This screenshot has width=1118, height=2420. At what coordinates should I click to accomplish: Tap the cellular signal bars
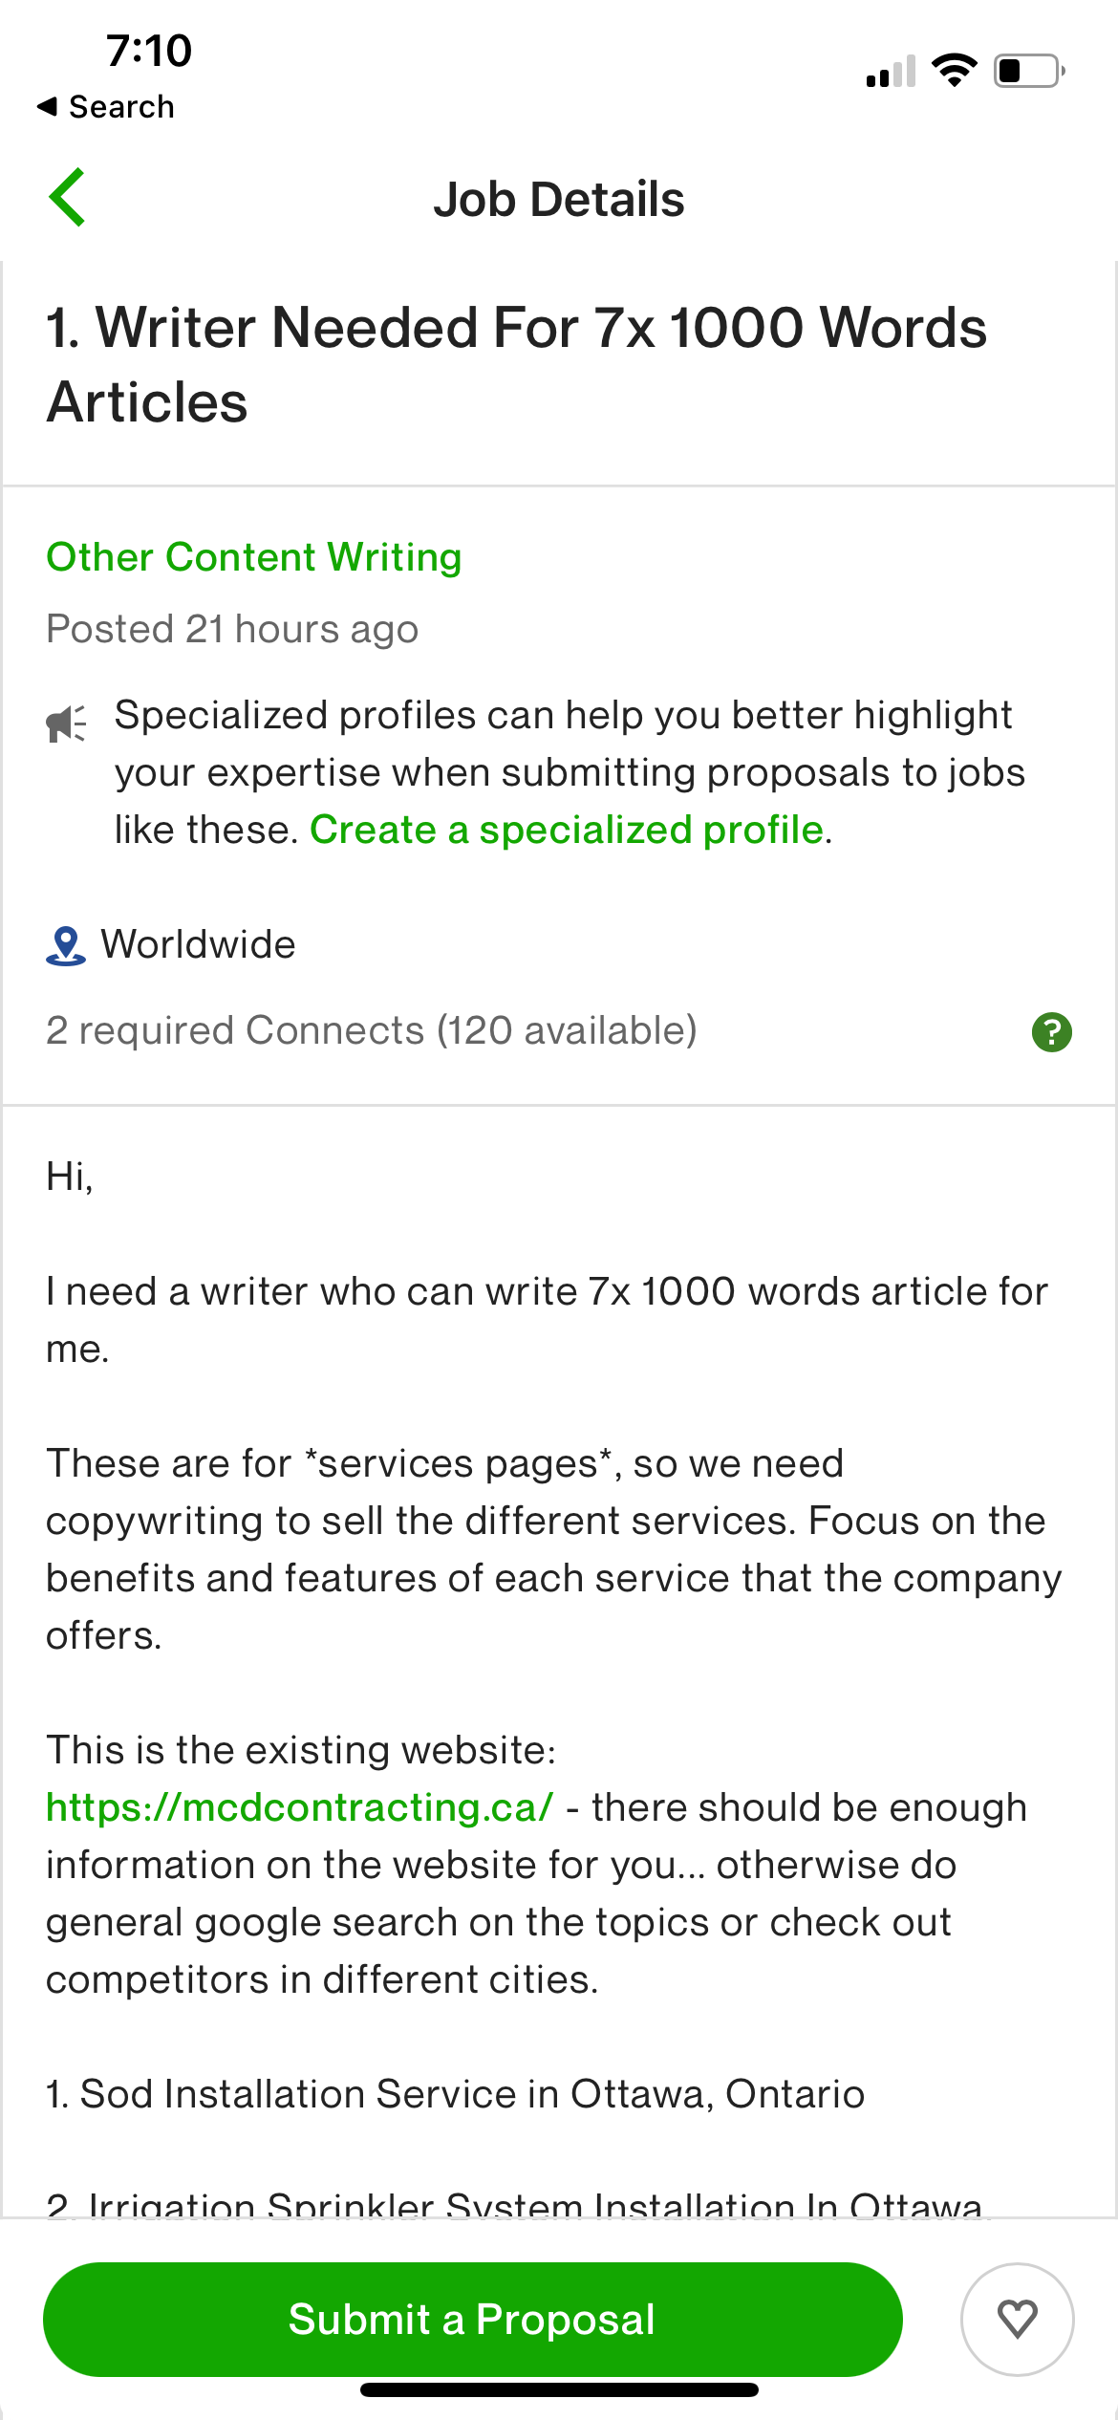pyautogui.click(x=891, y=72)
